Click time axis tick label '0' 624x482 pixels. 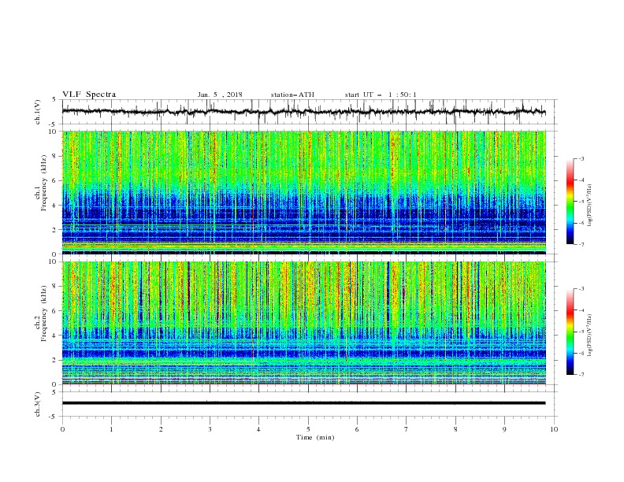pyautogui.click(x=62, y=429)
